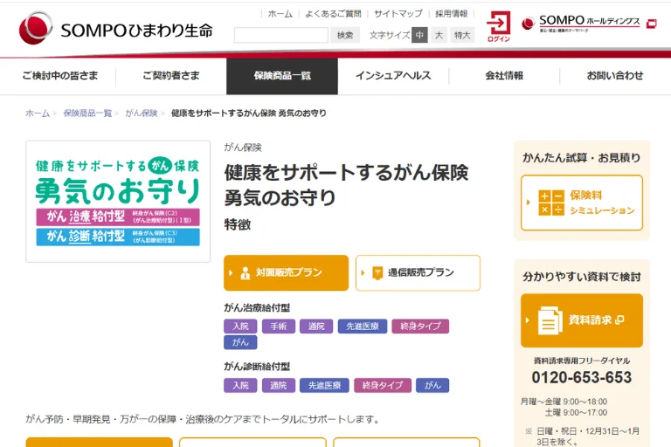Click the calculator icon in 保険料シミュレーション
Image resolution: width=671 pixels, height=447 pixels.
(551, 203)
